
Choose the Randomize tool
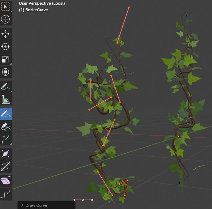[x=5, y=194]
